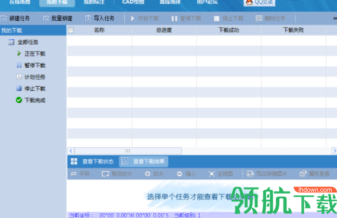The height and width of the screenshot is (218, 337).
Task: Open the 我的标注 top tab
Action: click(x=94, y=2)
